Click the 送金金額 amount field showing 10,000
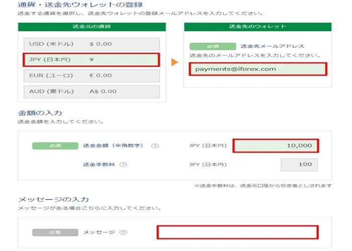The height and width of the screenshot is (251, 352). coord(276,146)
